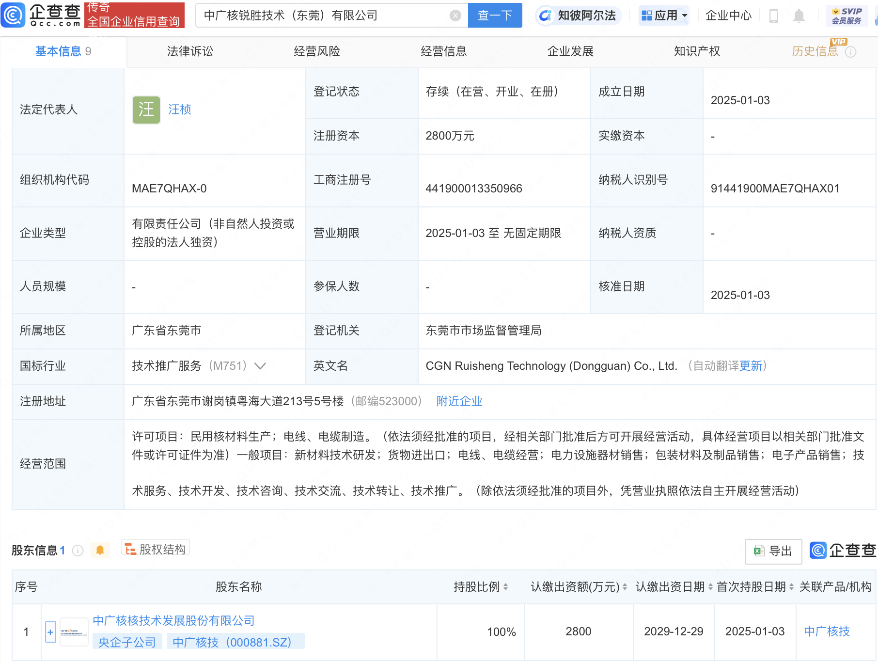Open the 应用 dropdown menu
878x662 pixels.
tap(664, 16)
